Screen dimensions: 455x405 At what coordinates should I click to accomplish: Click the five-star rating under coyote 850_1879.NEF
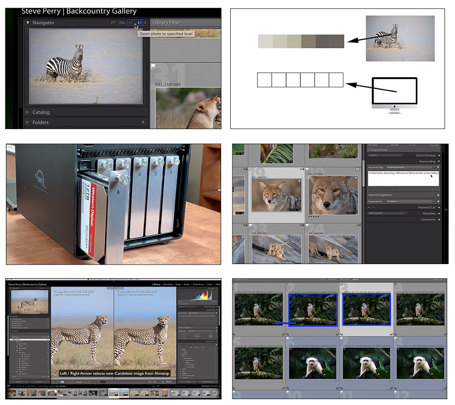click(313, 216)
